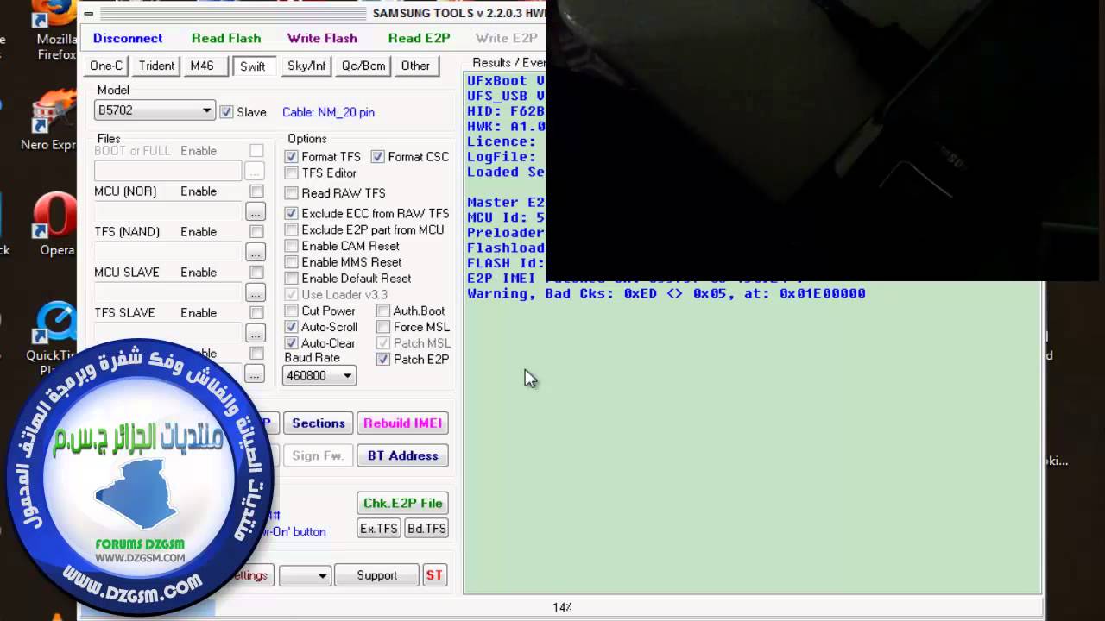Click Read Flash

click(226, 38)
